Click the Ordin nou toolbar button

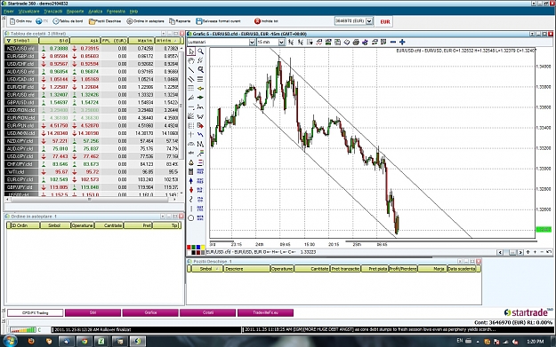click(20, 21)
